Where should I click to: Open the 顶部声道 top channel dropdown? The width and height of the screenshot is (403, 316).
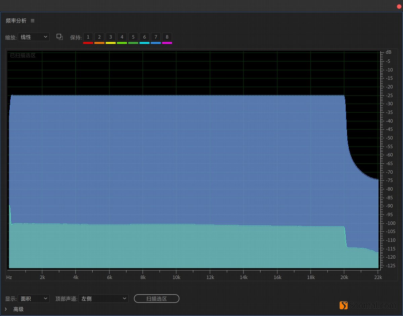[103, 298]
